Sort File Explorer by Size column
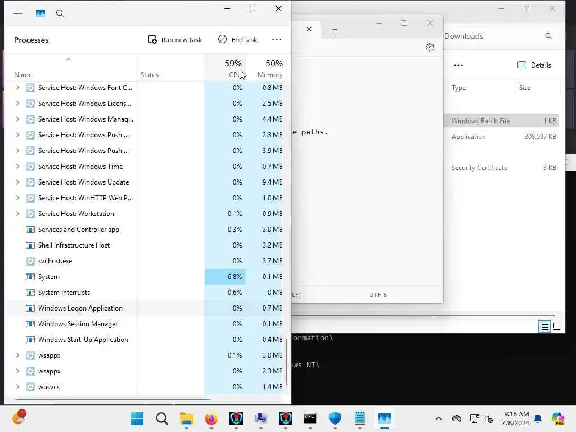Image resolution: width=576 pixels, height=432 pixels. [x=525, y=87]
